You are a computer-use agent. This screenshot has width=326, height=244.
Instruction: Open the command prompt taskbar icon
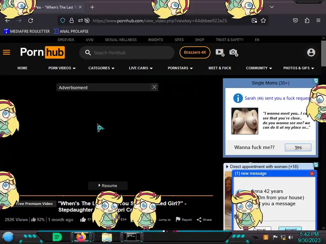tap(131, 237)
